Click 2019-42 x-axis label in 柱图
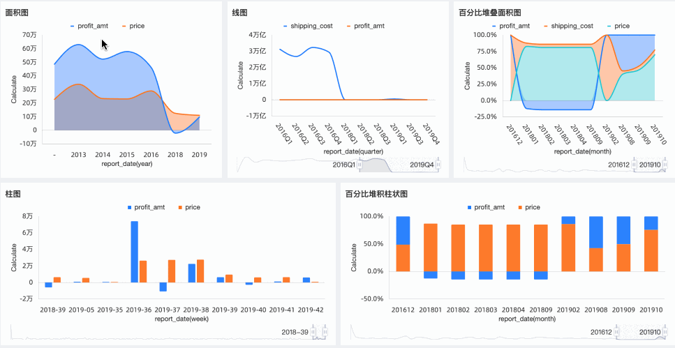 (x=311, y=310)
